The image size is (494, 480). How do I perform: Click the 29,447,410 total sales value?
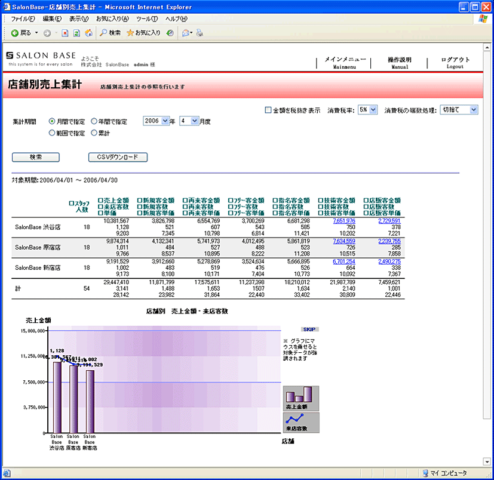coord(116,282)
